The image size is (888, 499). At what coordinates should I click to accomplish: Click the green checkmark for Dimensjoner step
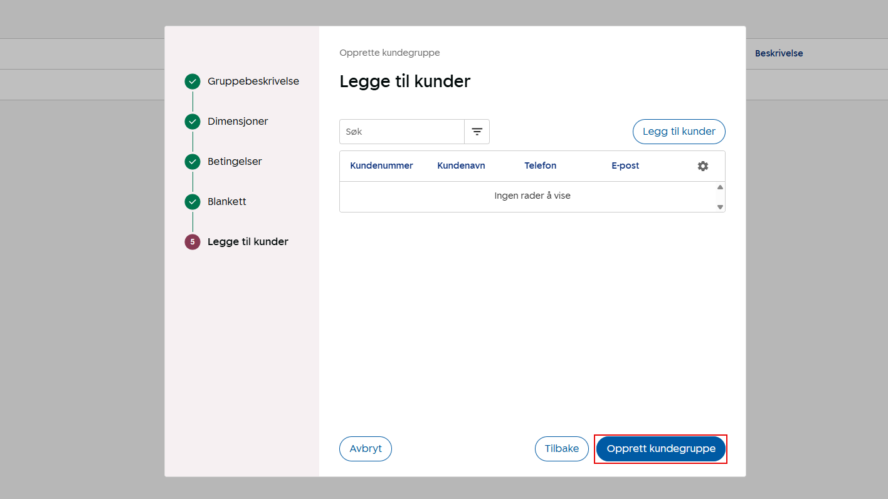click(x=193, y=122)
